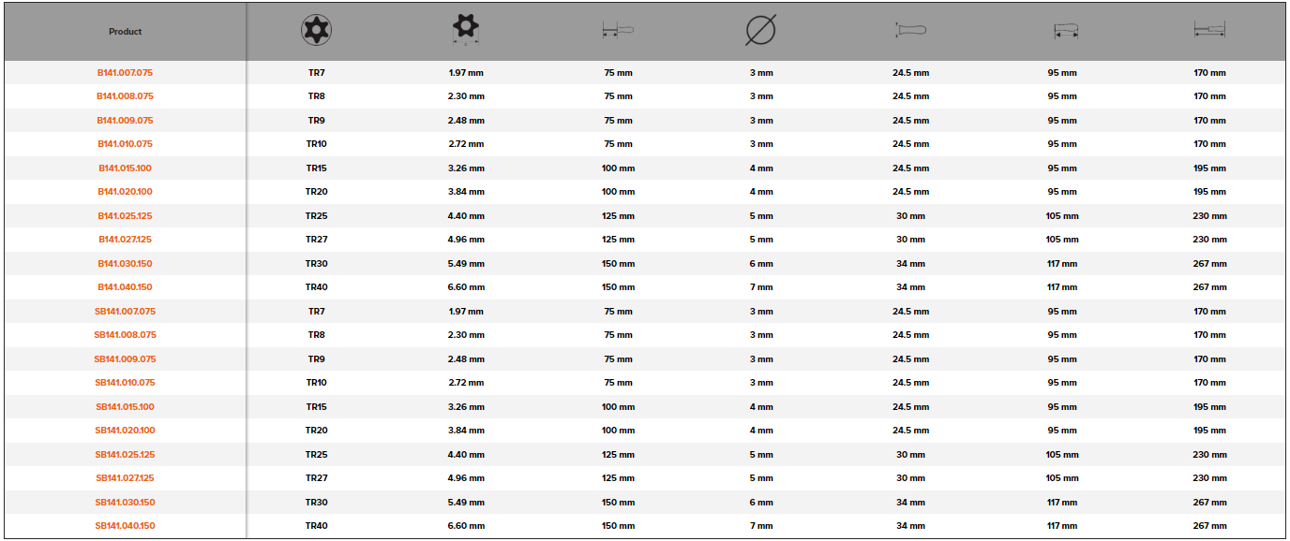Select the SB141.009.075 product link

pos(125,359)
